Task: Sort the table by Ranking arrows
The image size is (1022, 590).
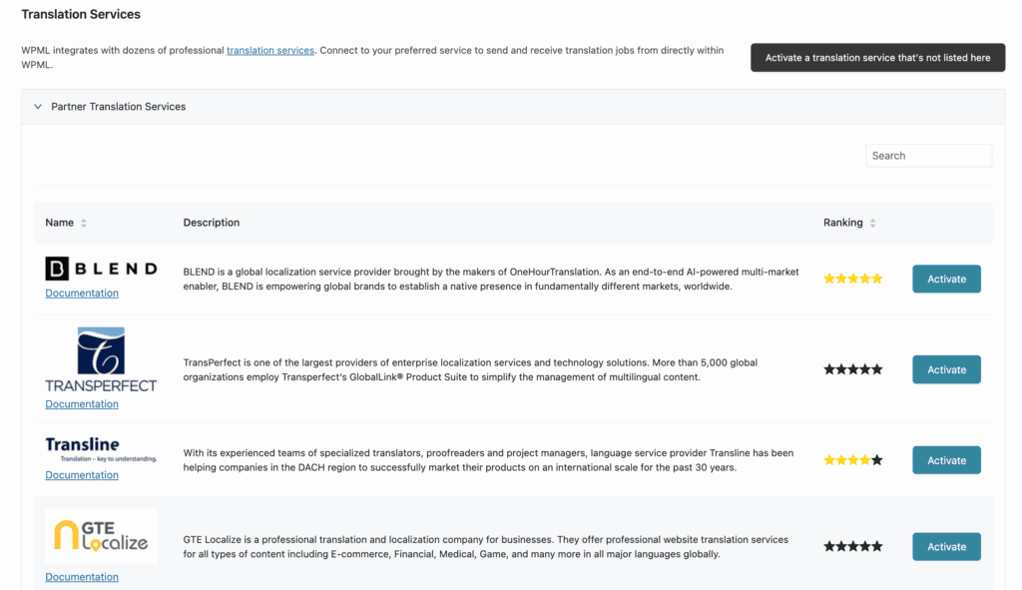Action: click(872, 223)
